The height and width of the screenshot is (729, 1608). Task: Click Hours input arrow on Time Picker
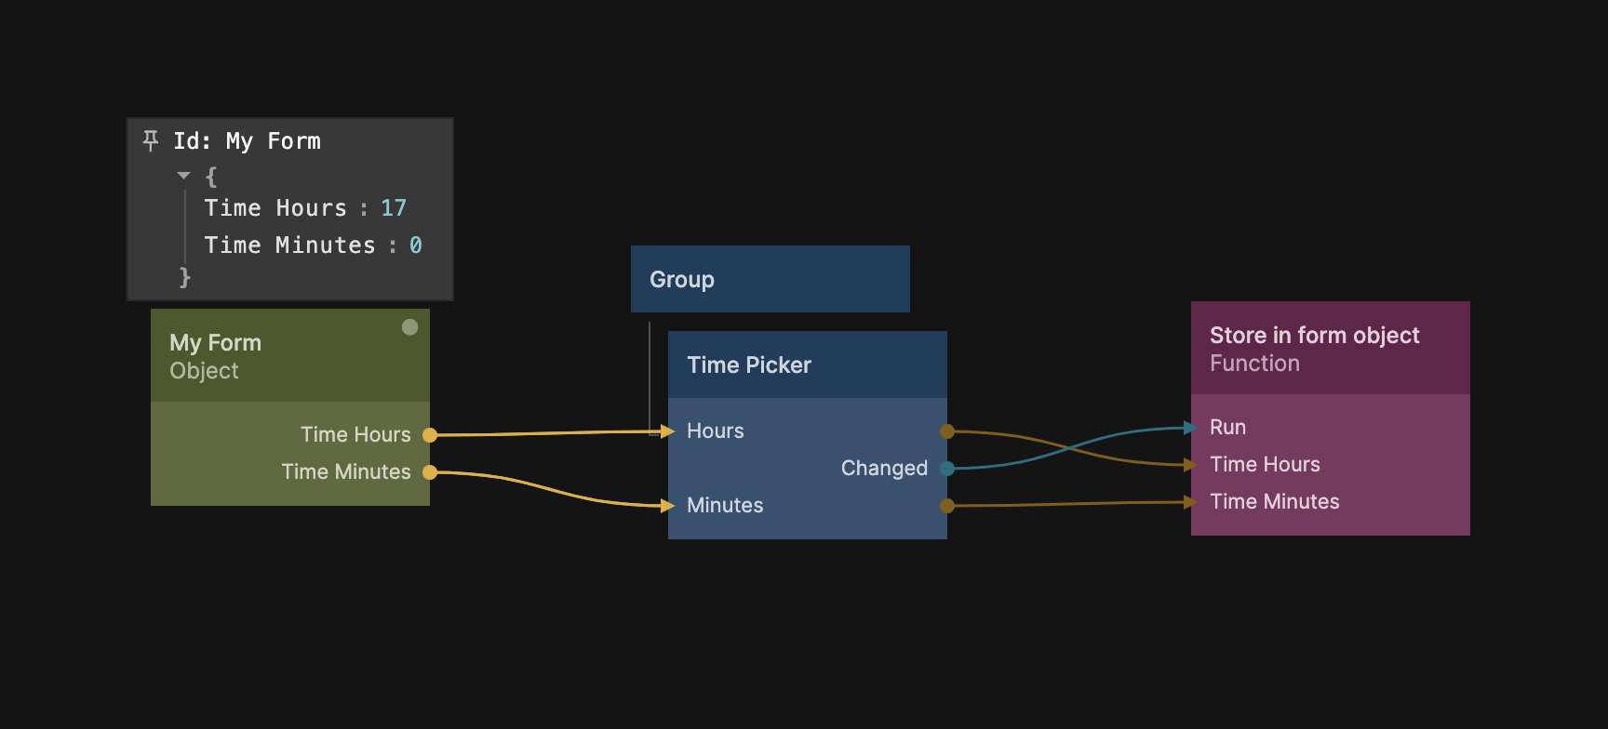pos(666,431)
